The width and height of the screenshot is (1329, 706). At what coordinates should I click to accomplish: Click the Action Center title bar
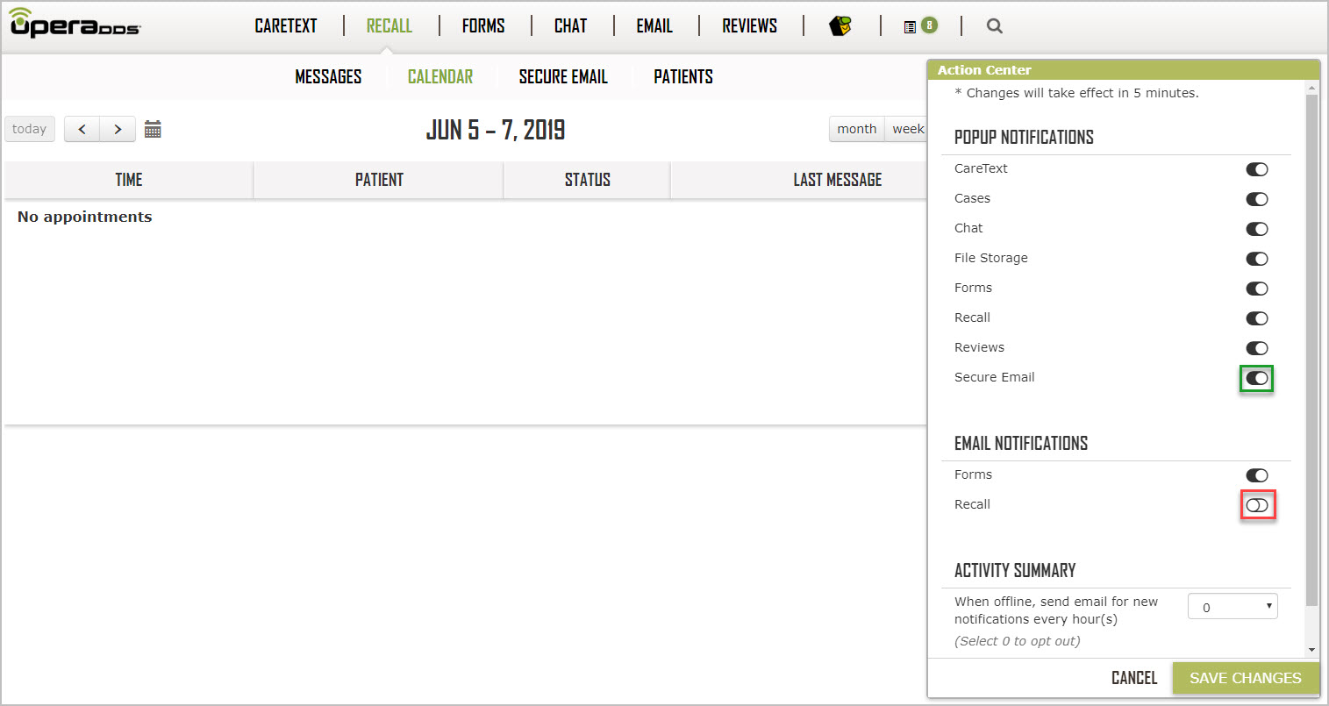(x=1124, y=70)
